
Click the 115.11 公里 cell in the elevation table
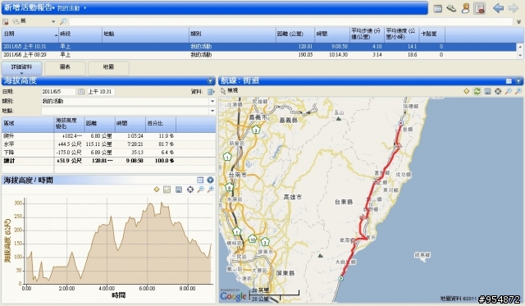tap(98, 144)
